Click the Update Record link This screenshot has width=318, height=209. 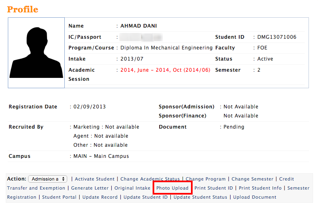(100, 197)
